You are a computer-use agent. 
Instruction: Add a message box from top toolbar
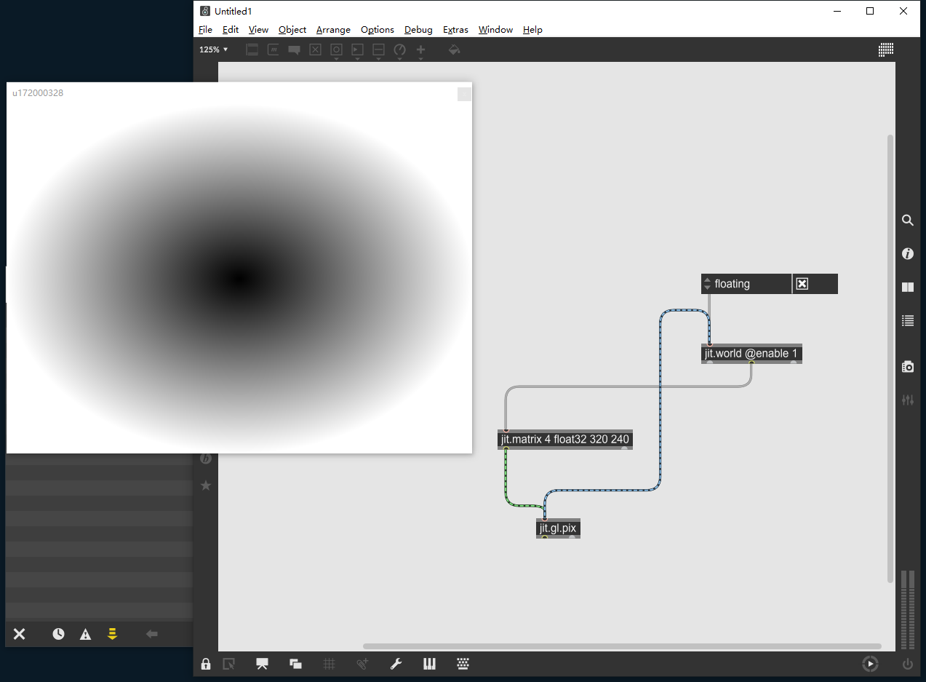tap(274, 50)
